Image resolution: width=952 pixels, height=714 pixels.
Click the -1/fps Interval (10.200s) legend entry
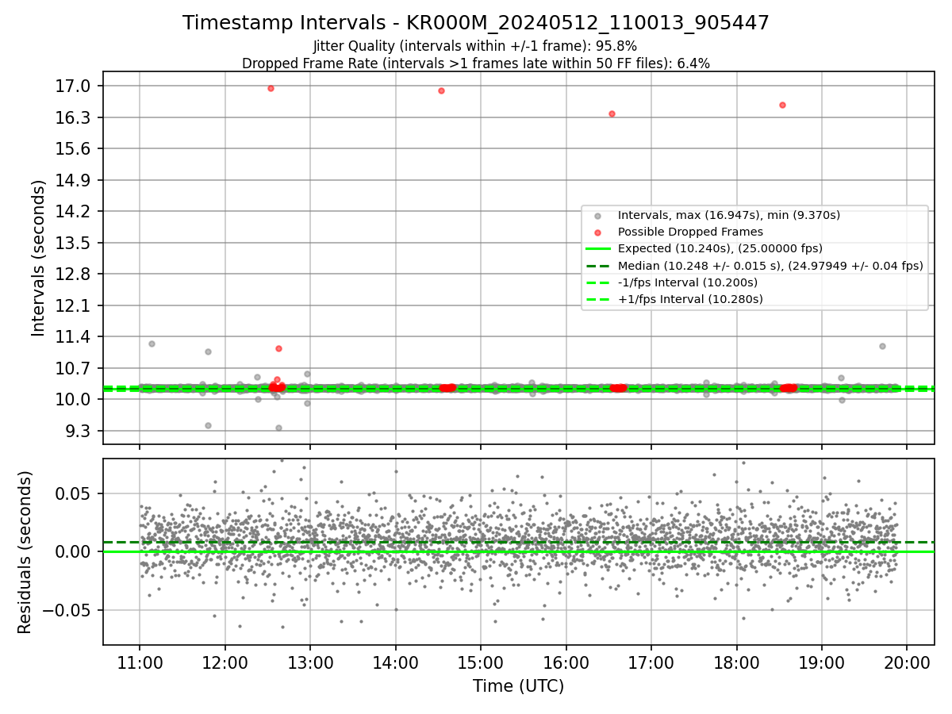[x=688, y=282]
